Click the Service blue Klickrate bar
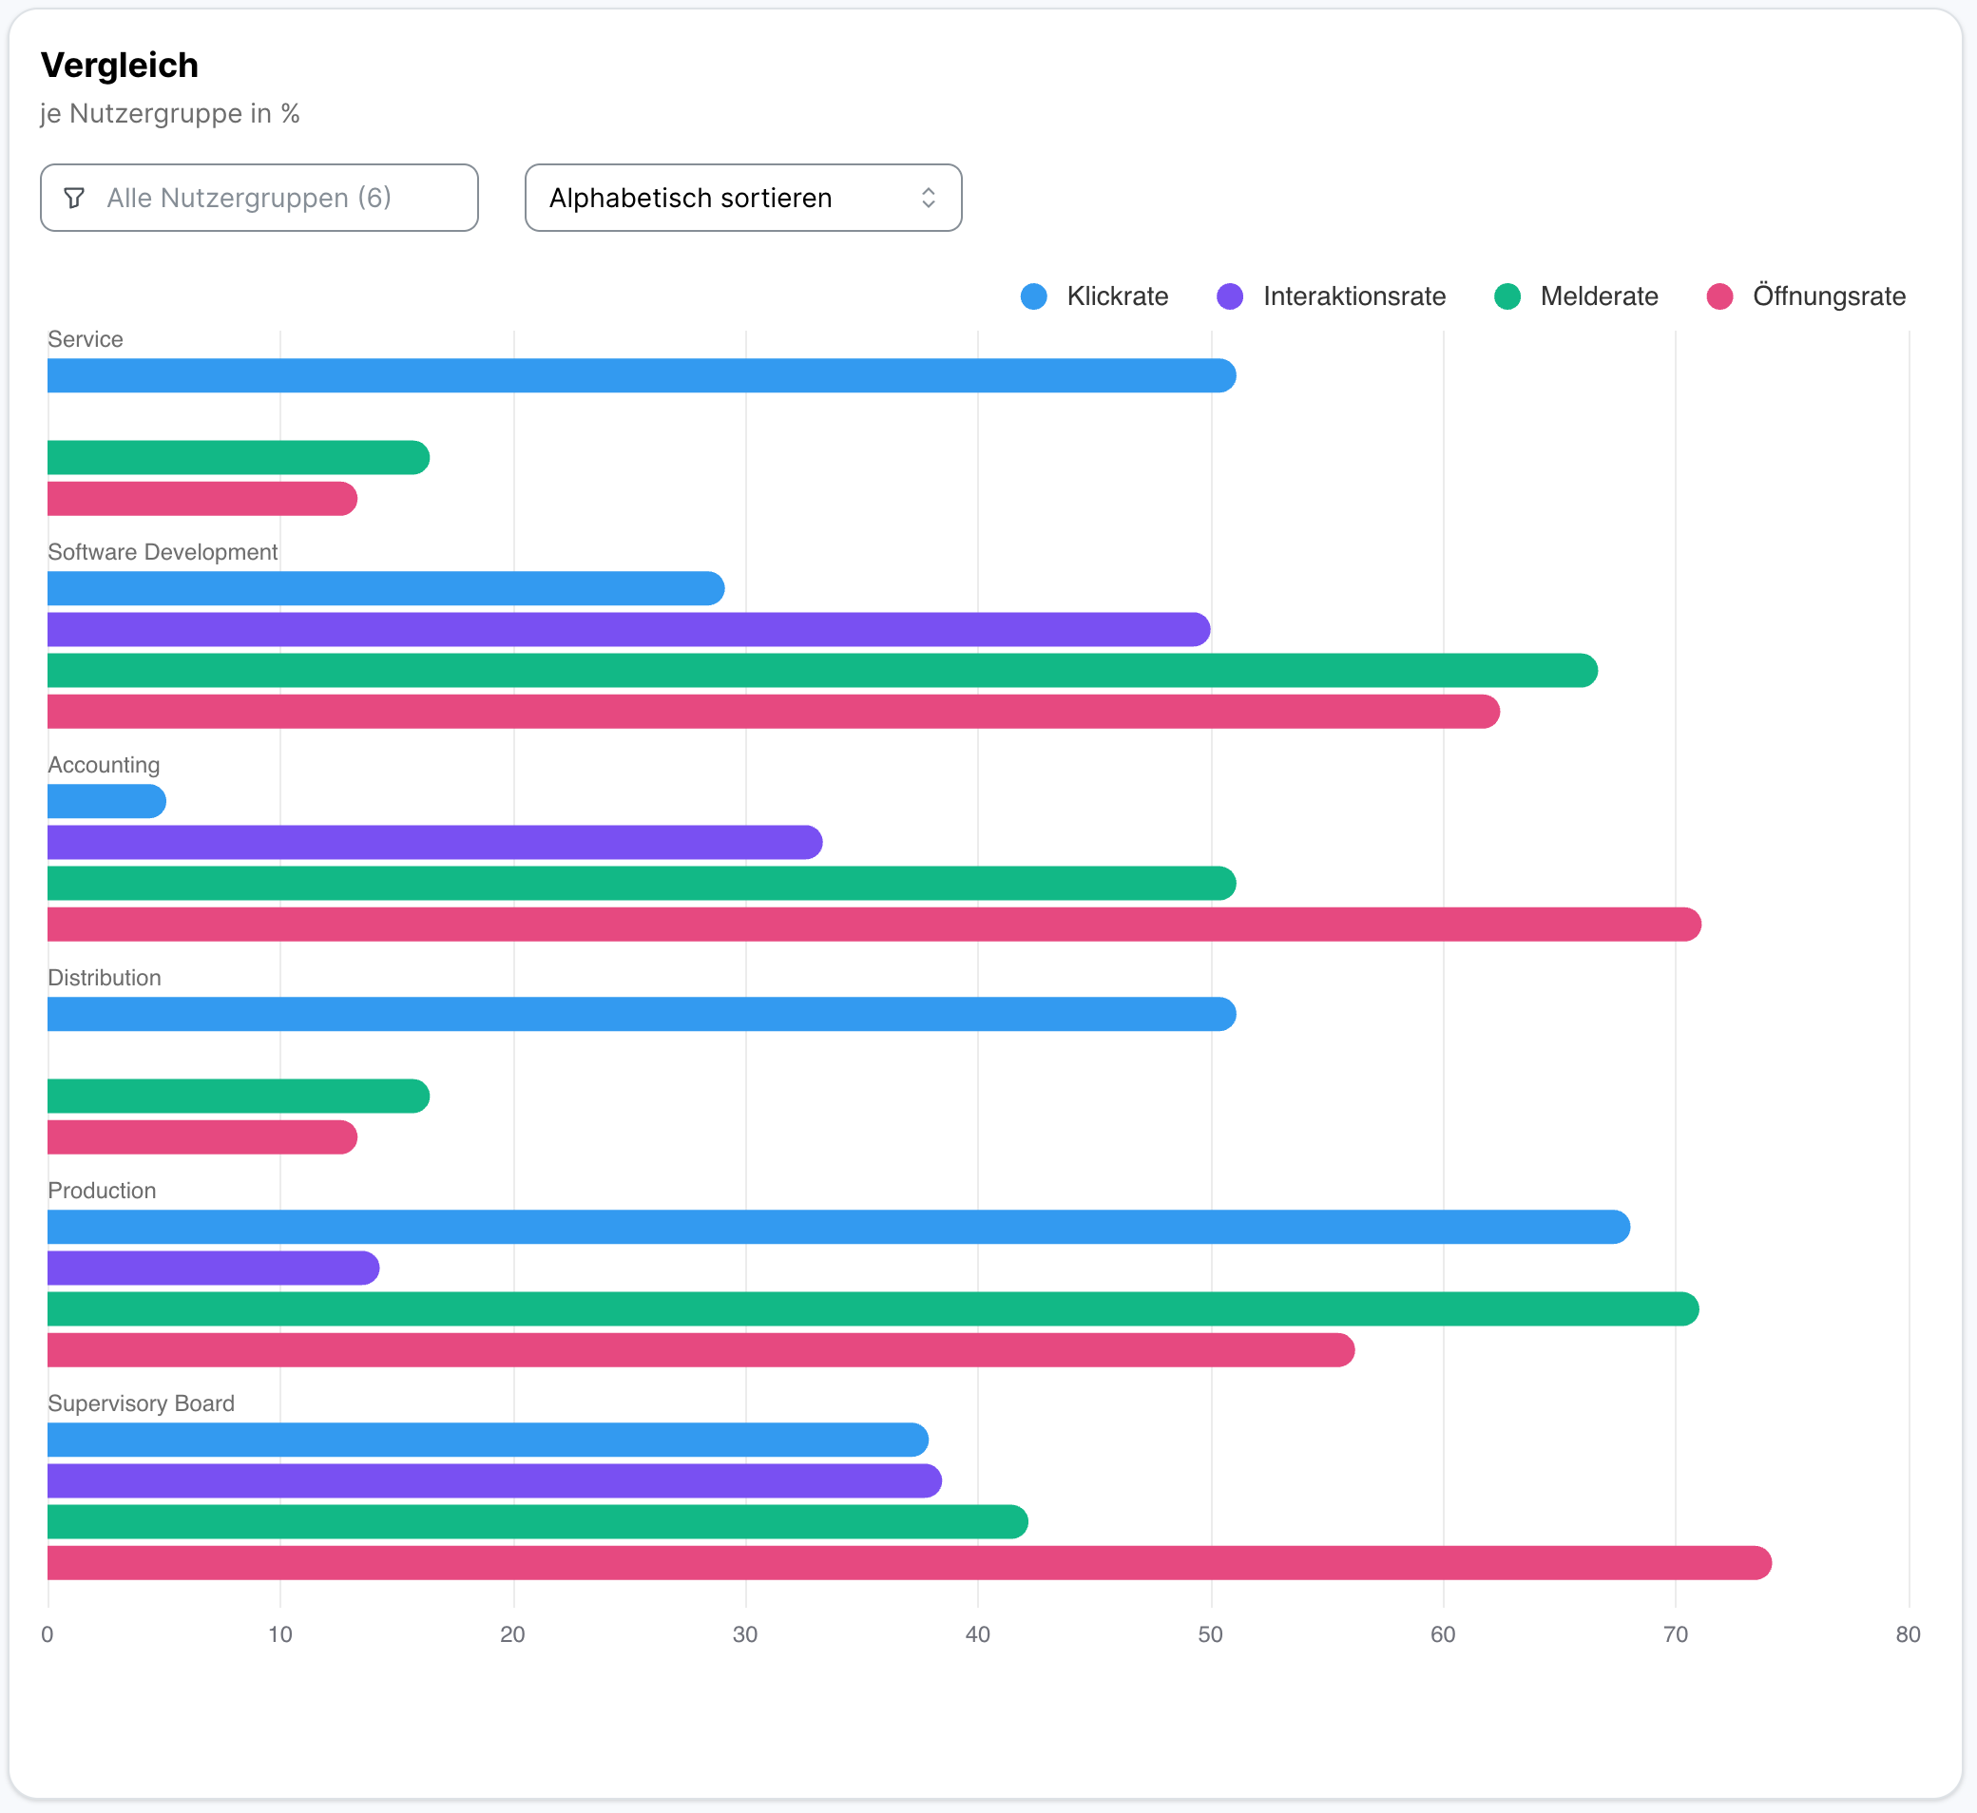This screenshot has width=1977, height=1813. point(638,375)
